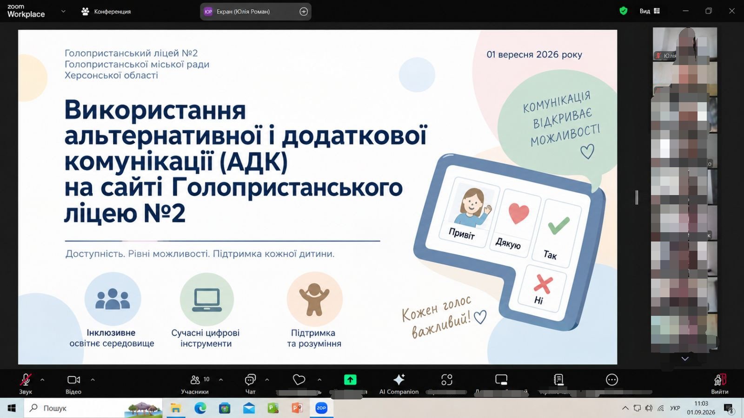Click the Пошук taskbar search field
Screen dimensions: 744x418
point(93,408)
